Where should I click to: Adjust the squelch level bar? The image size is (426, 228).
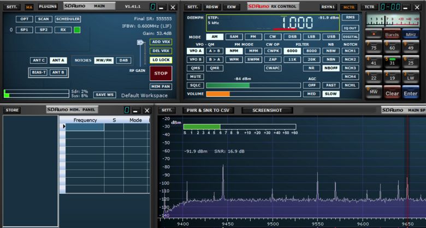pyautogui.click(x=253, y=85)
